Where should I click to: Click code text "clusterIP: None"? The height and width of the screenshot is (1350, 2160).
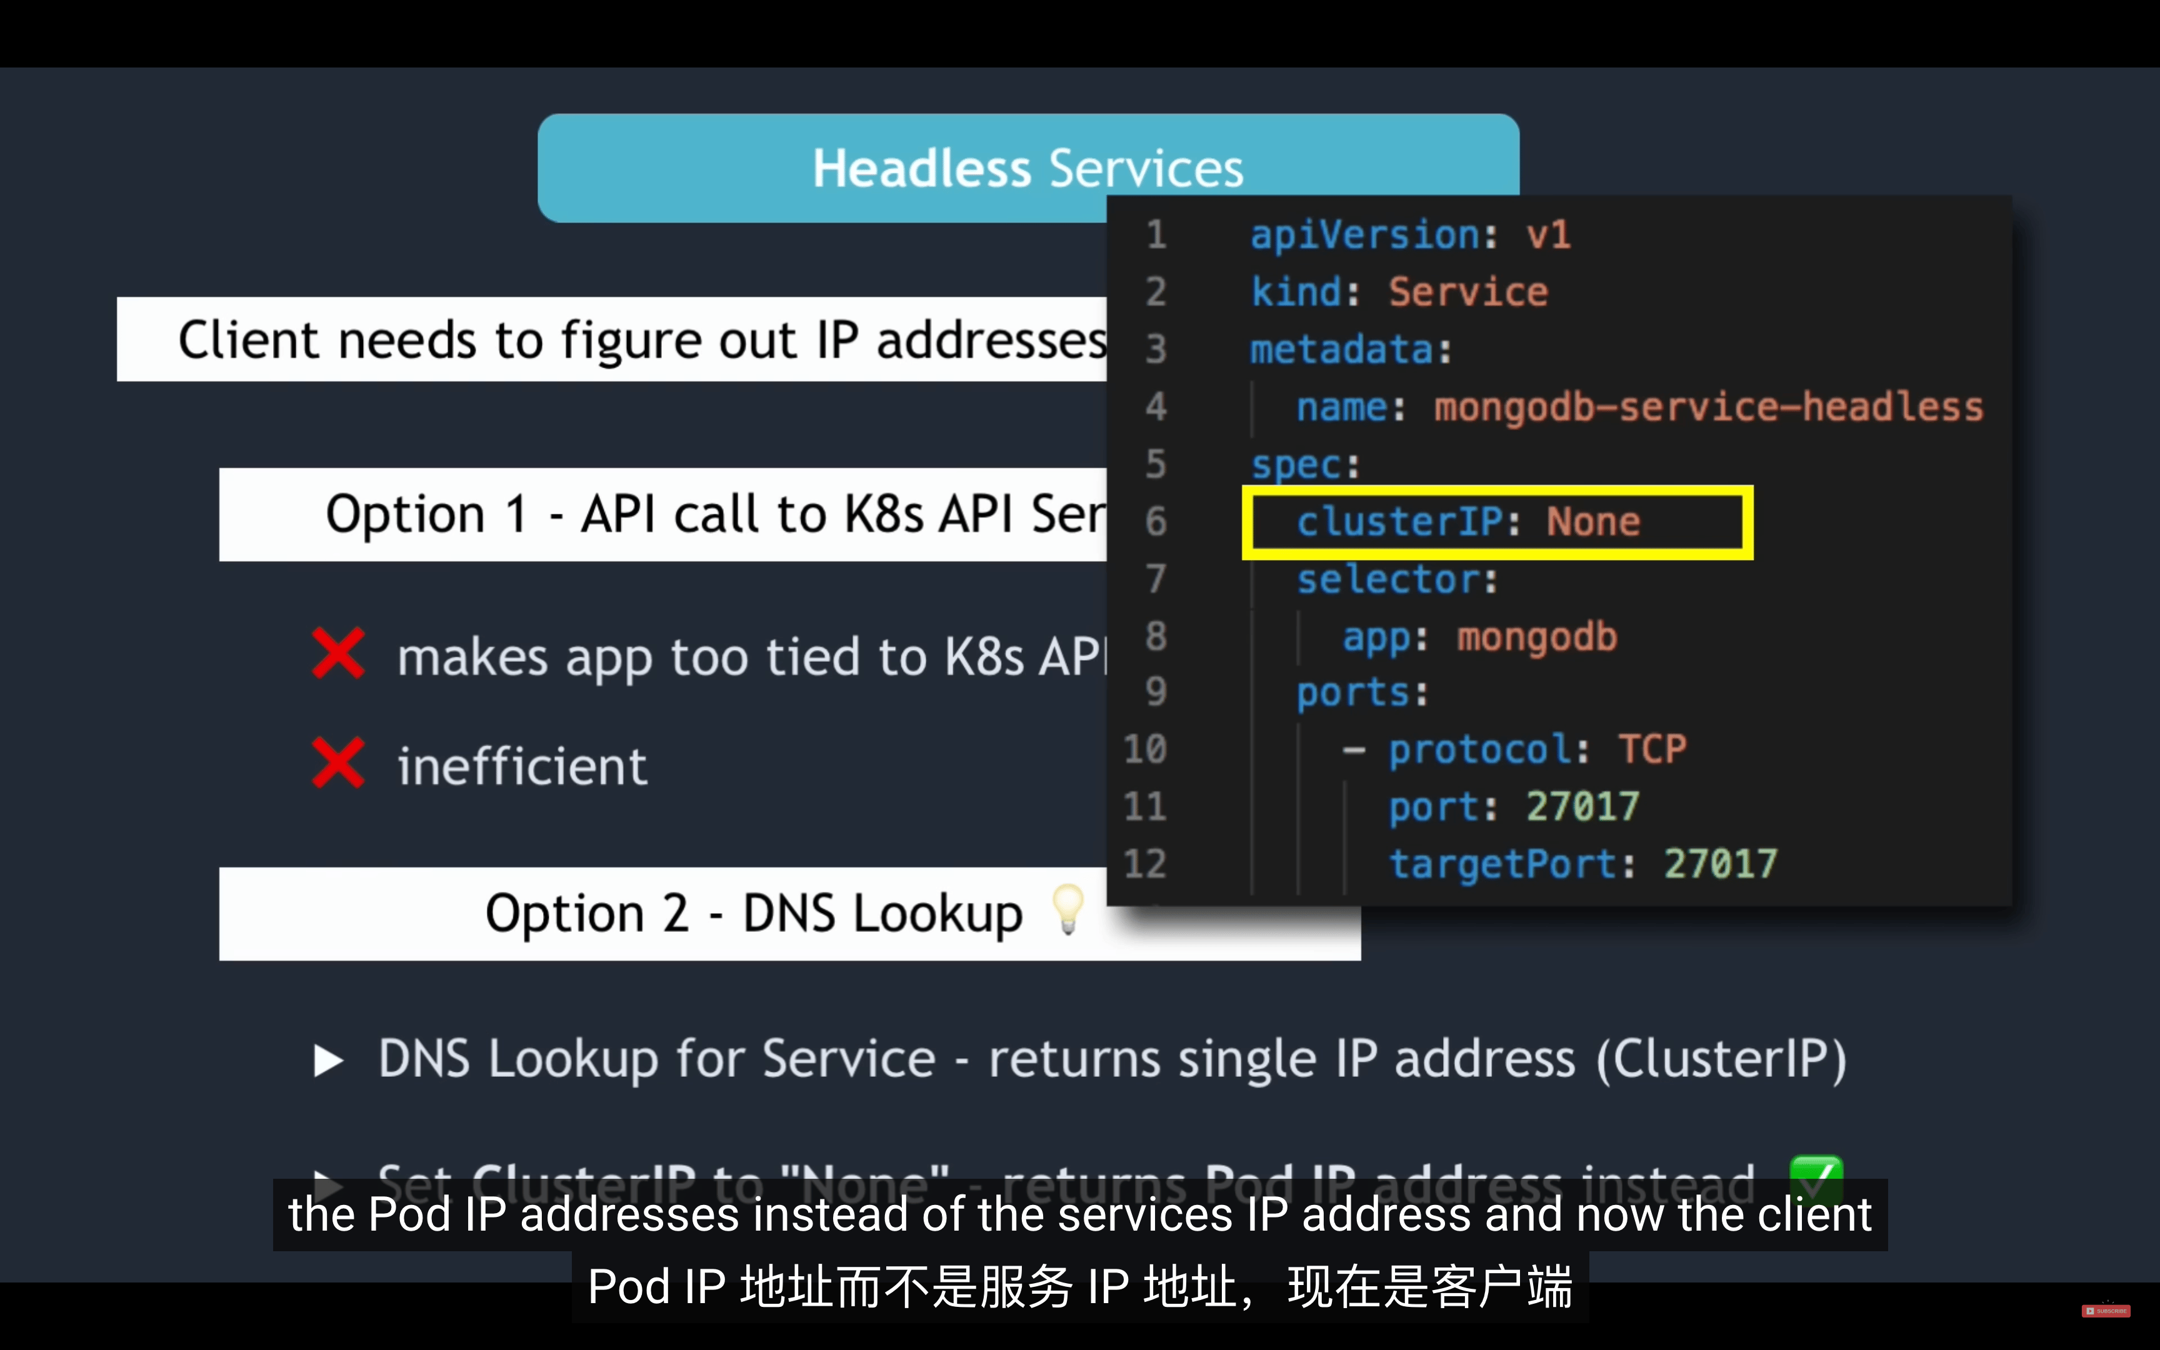click(1468, 521)
